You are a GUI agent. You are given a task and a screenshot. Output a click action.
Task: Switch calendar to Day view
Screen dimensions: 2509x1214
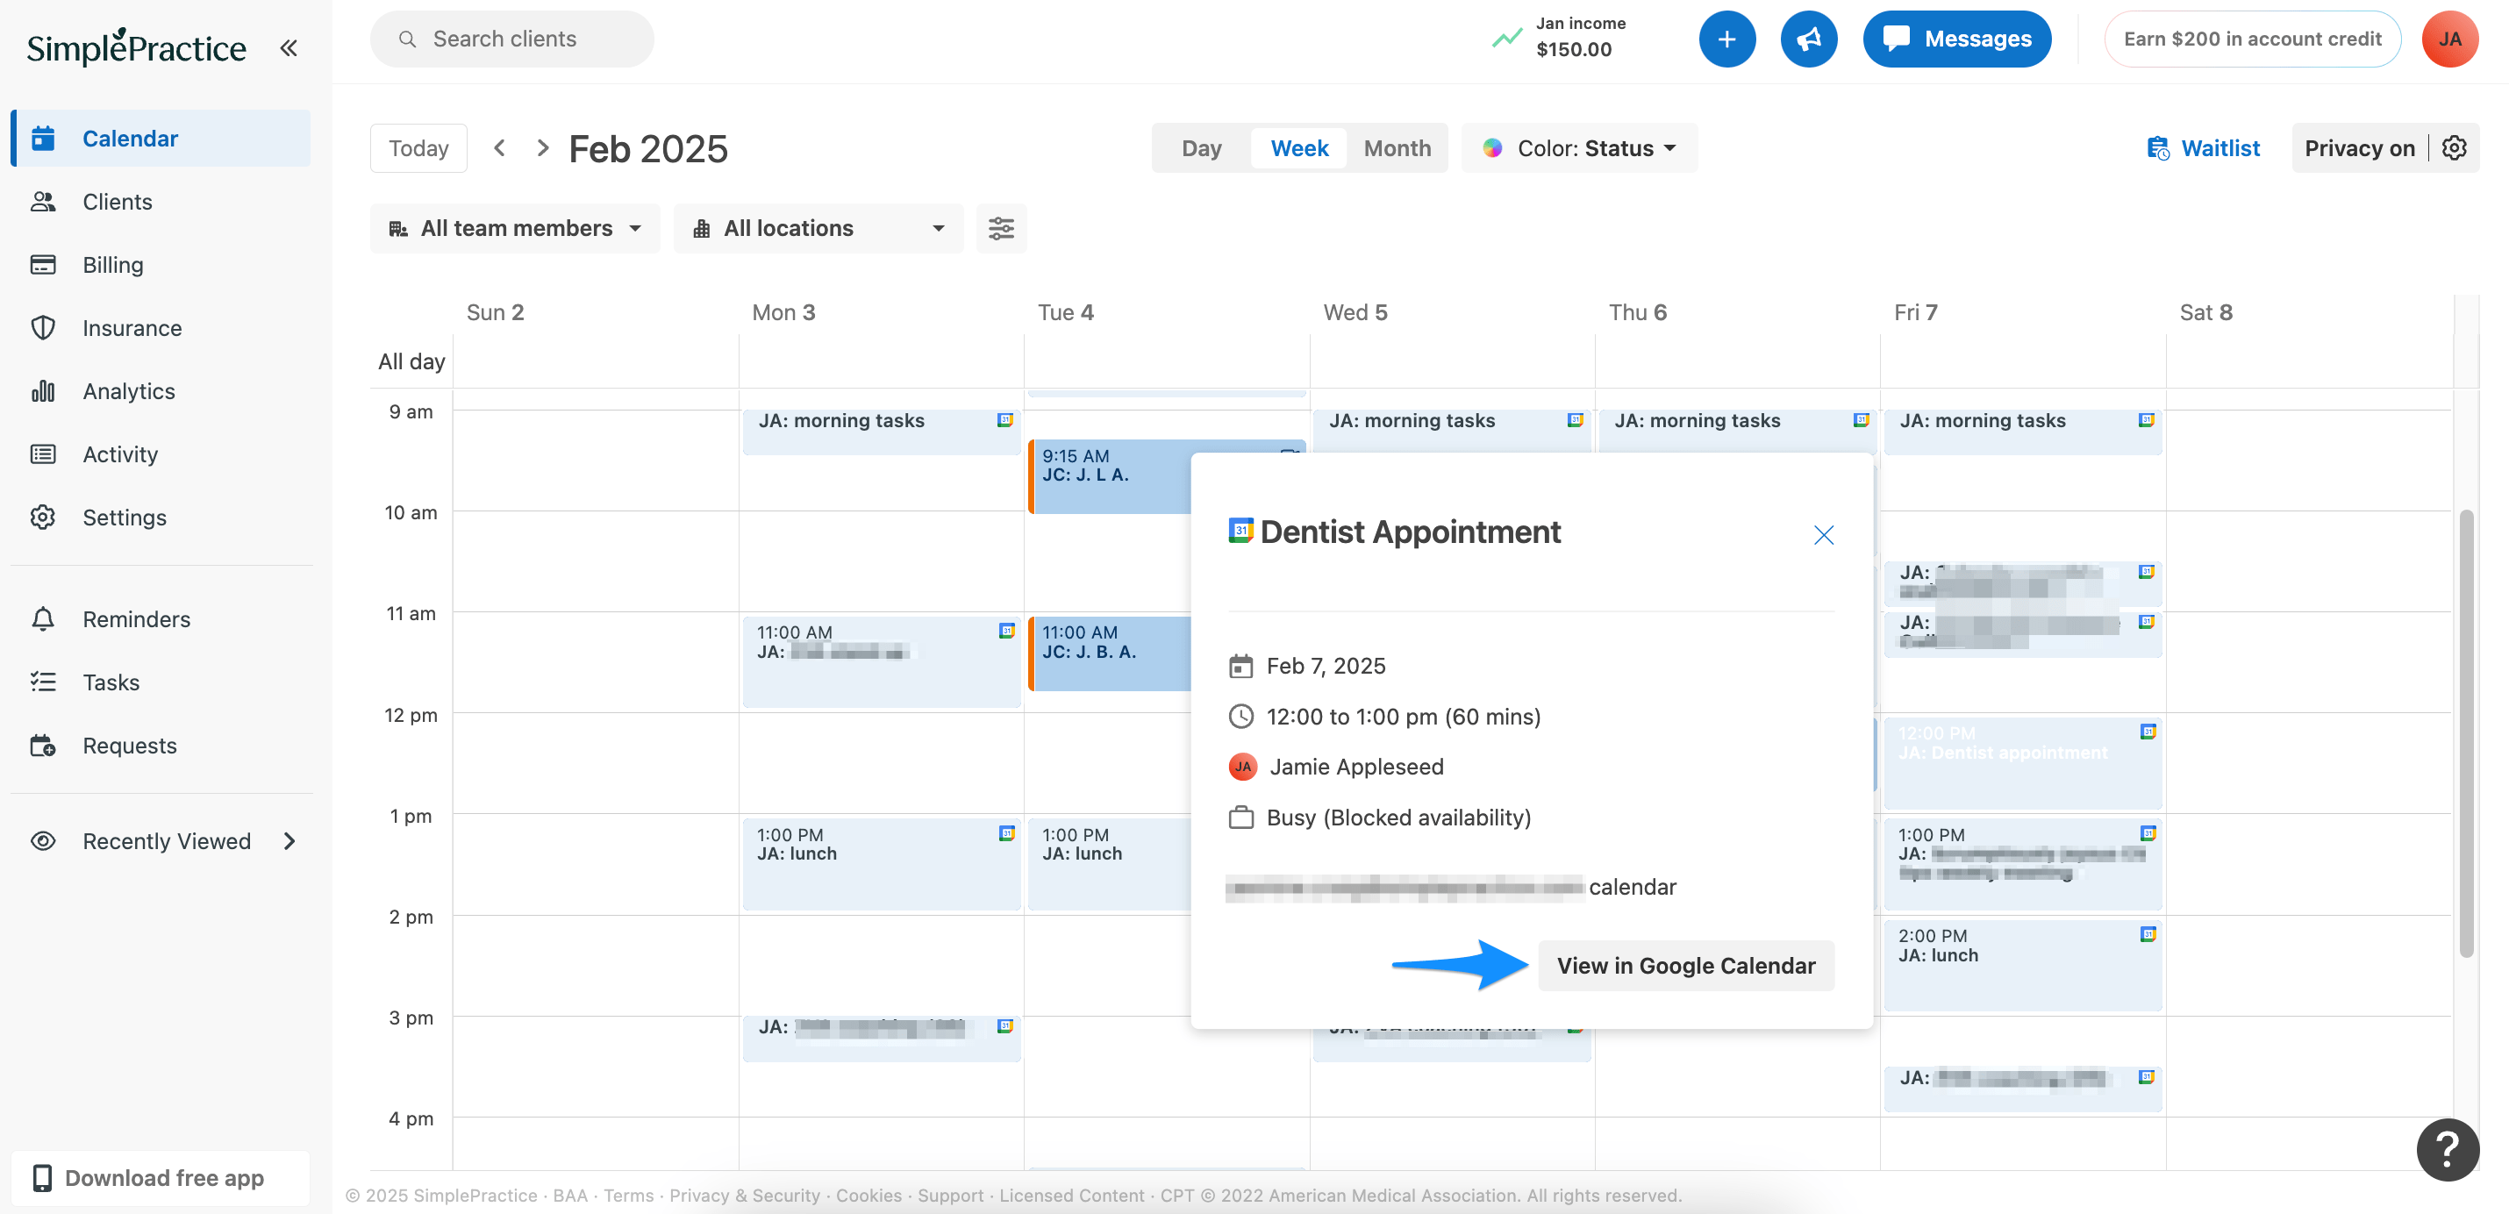1200,148
